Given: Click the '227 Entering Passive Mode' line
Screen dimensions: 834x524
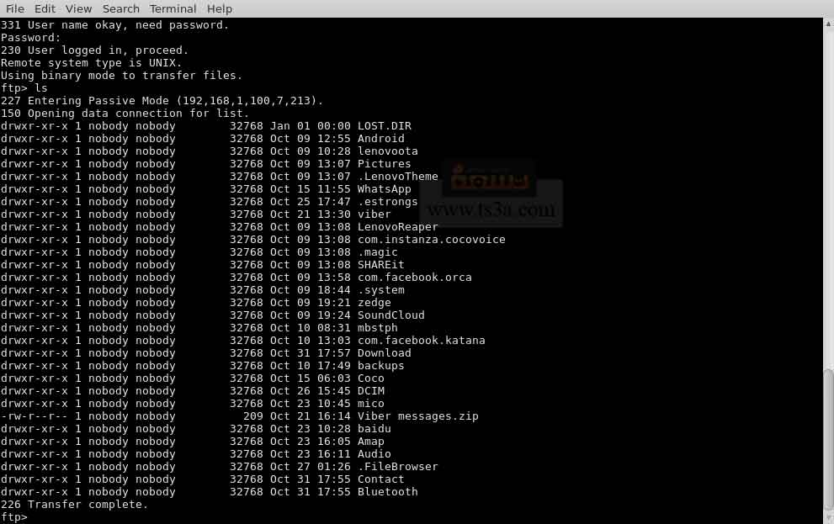Looking at the screenshot, I should 162,101.
